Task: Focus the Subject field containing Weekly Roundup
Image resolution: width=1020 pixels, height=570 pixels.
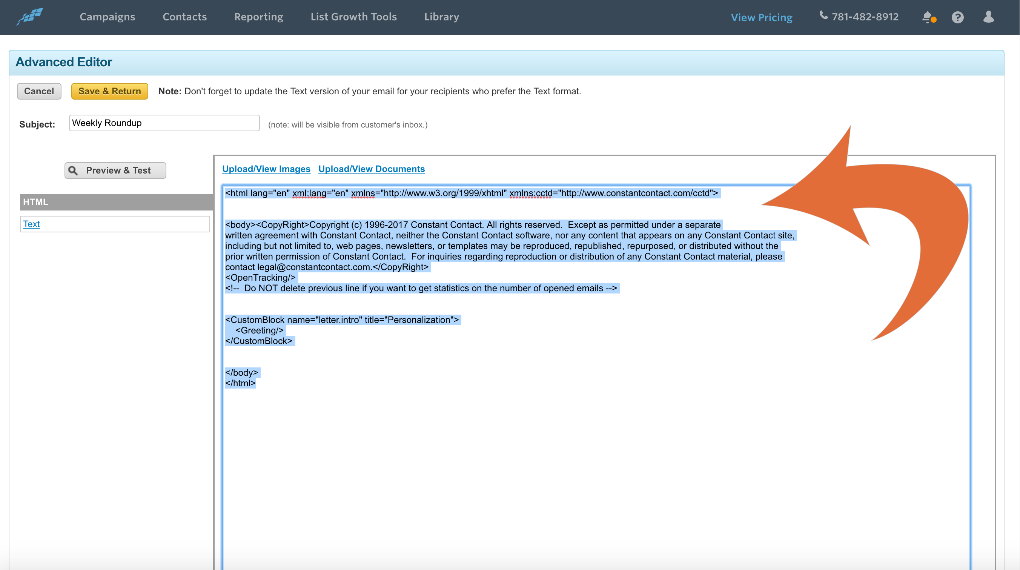Action: tap(164, 123)
